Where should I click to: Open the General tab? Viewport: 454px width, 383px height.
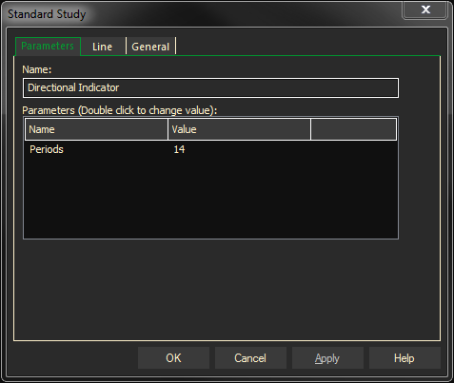[x=150, y=47]
